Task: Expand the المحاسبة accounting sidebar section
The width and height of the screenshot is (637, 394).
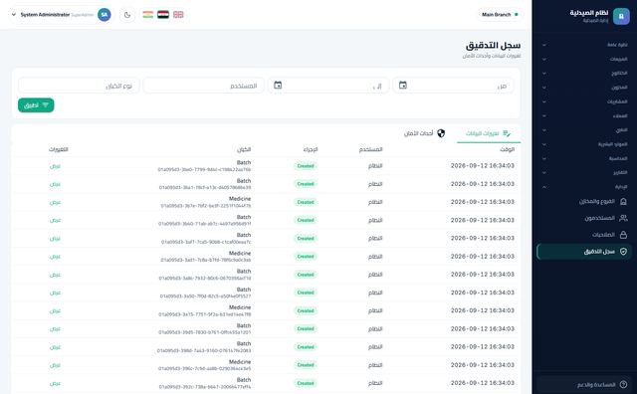Action: pos(584,158)
